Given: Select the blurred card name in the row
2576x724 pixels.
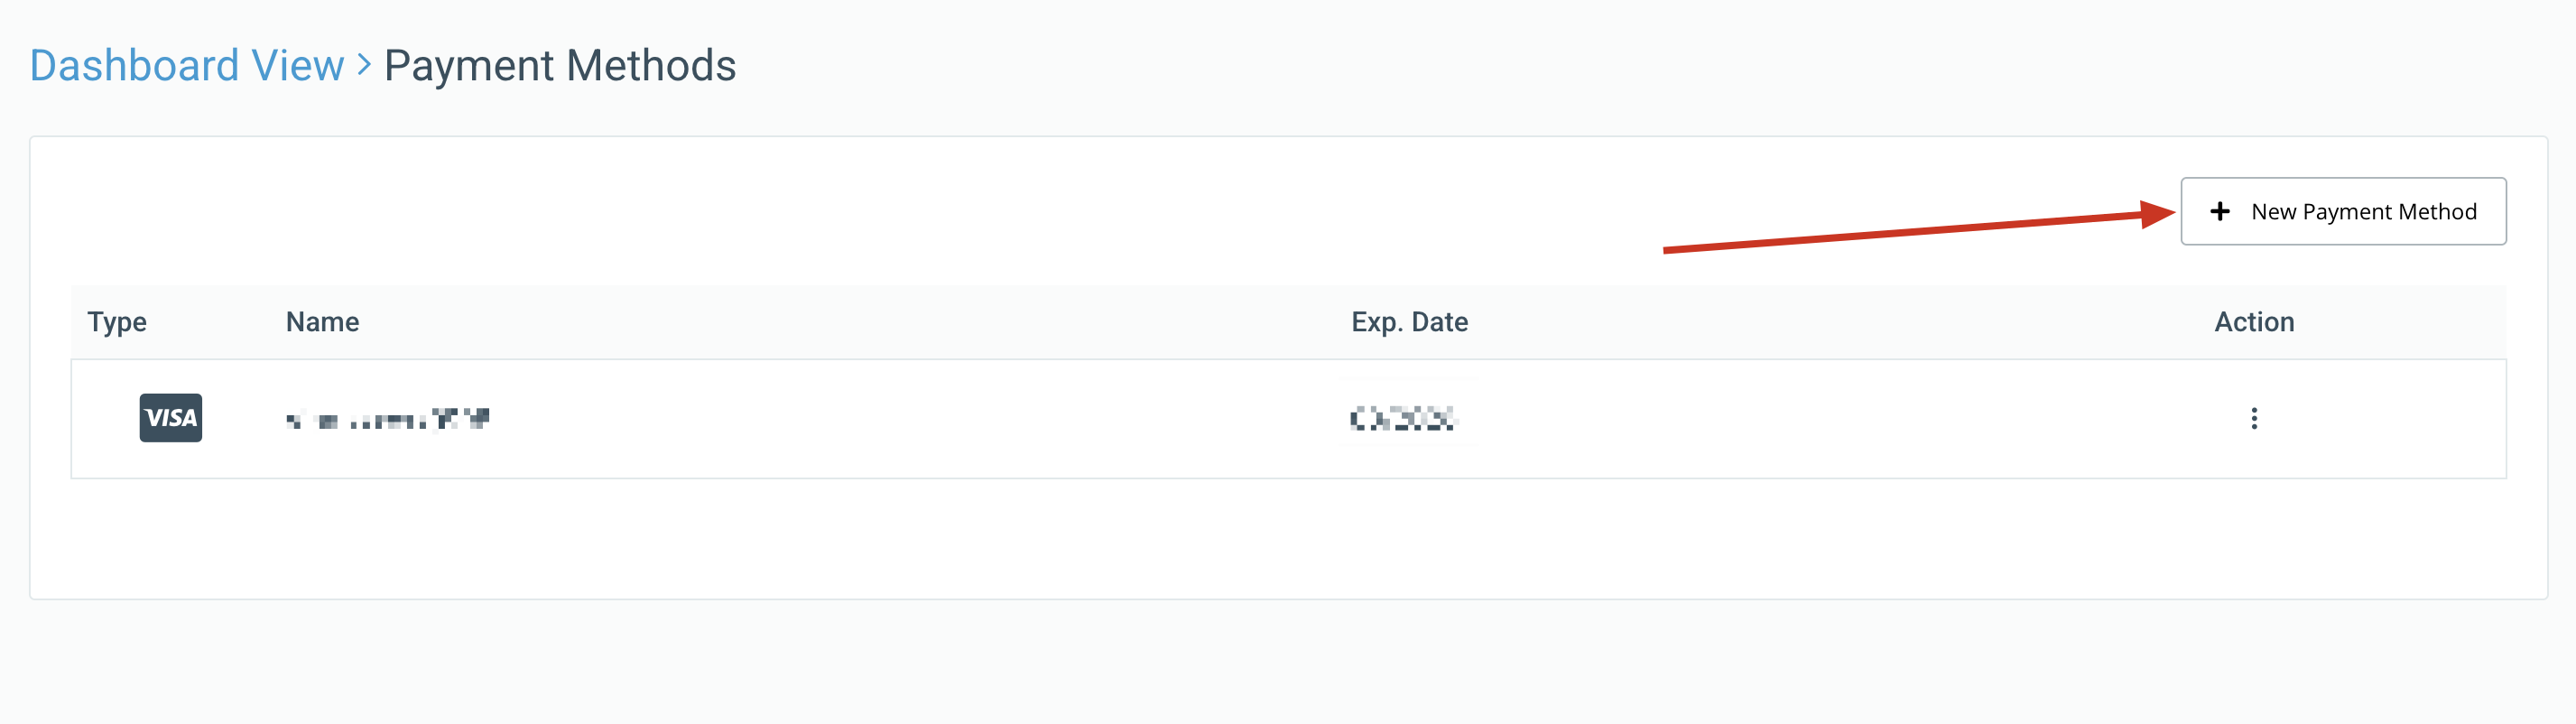Looking at the screenshot, I should tap(387, 419).
